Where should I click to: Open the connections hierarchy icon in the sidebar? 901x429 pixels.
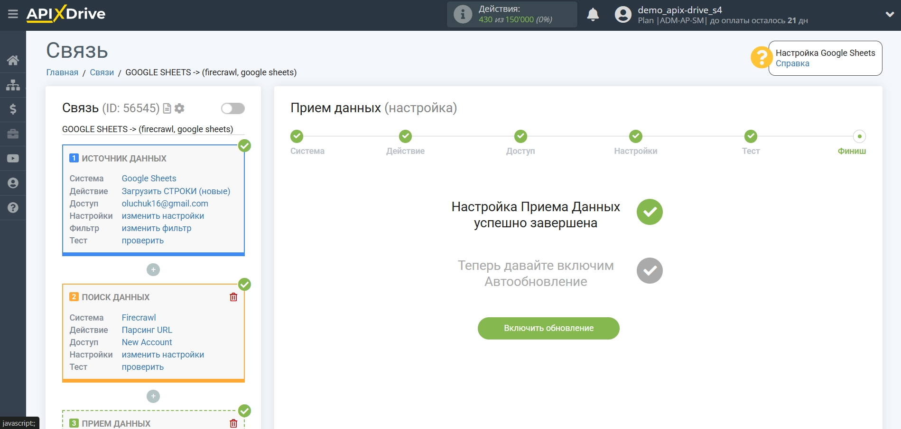click(13, 84)
